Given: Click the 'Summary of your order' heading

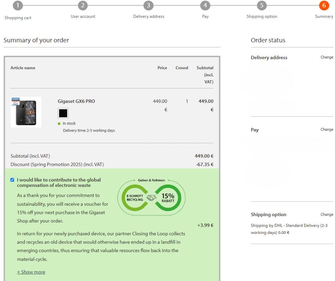Looking at the screenshot, I should pos(36,40).
